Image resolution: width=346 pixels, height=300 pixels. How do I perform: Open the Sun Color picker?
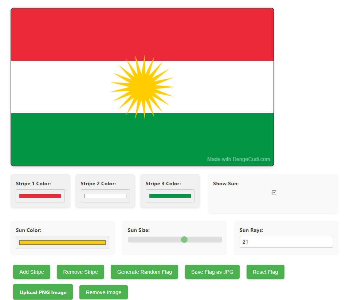(62, 242)
